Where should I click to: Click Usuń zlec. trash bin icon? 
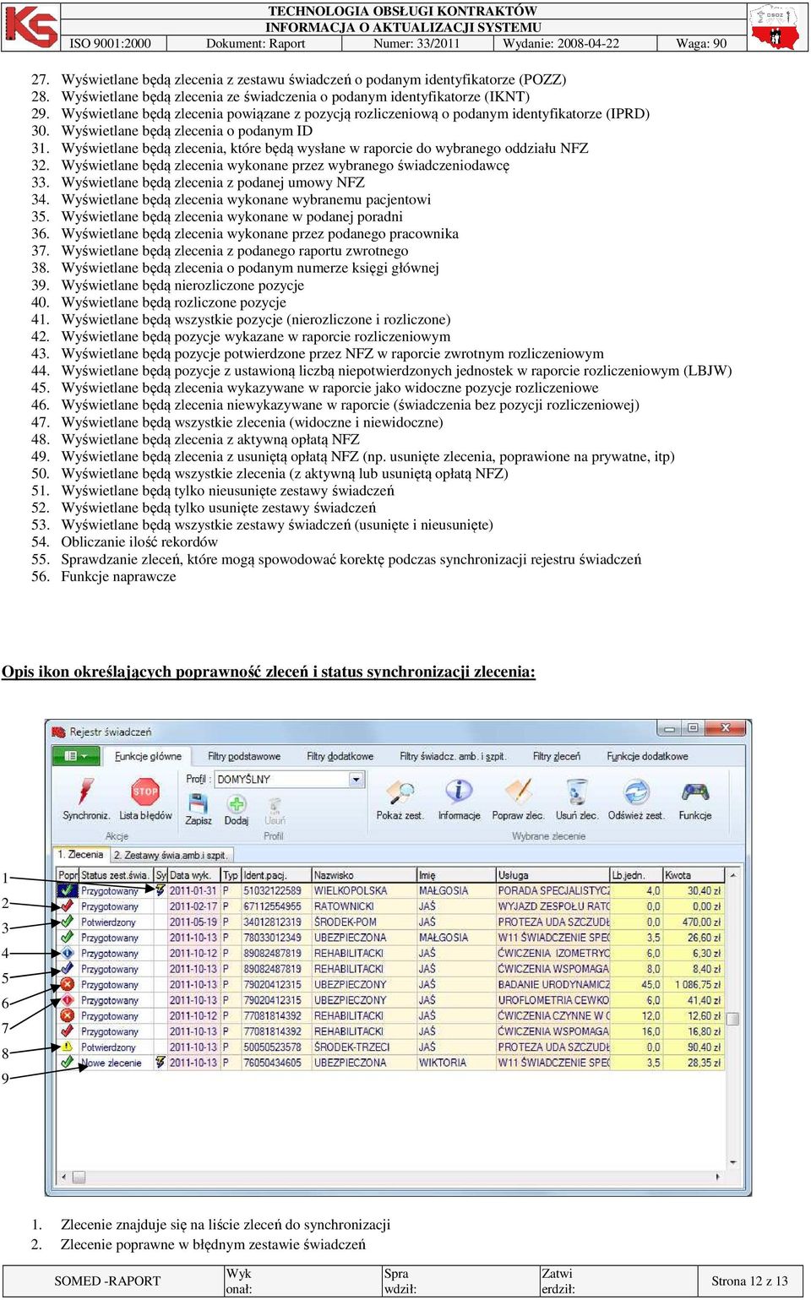pos(577,791)
